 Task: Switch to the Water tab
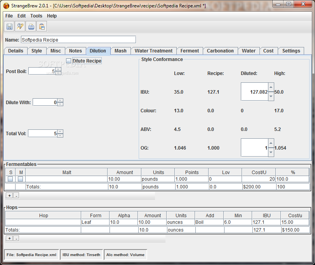click(249, 51)
